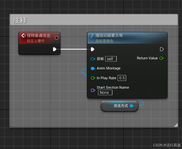
Task: Click the Start Section Name None field
Action: click(x=105, y=93)
